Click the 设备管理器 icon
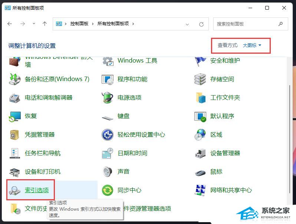 [x=200, y=153]
